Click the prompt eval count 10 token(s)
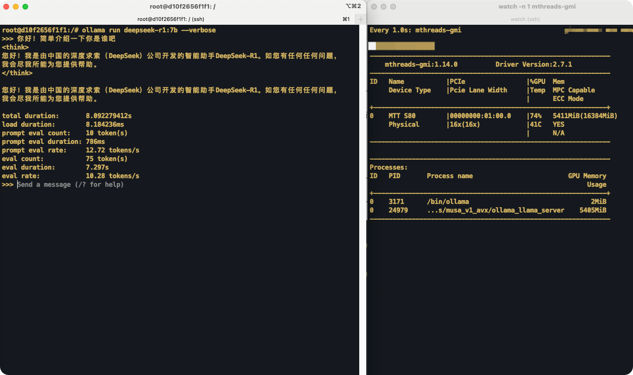Viewport: 633px width, 375px height. 107,133
